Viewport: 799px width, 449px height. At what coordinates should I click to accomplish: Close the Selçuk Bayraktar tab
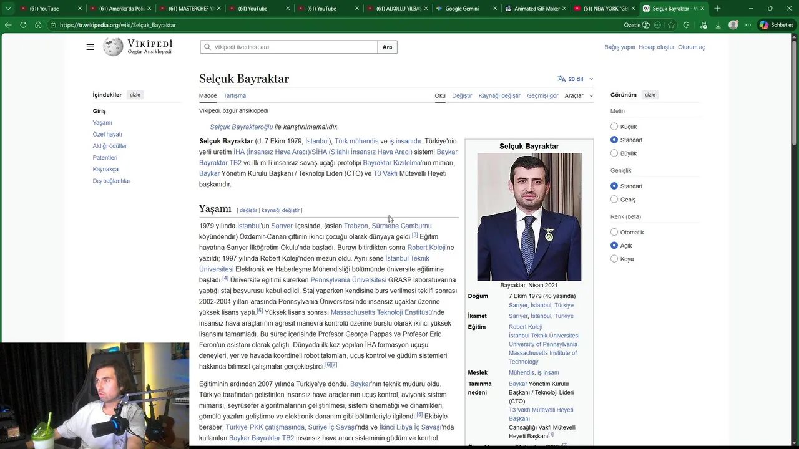pos(702,9)
